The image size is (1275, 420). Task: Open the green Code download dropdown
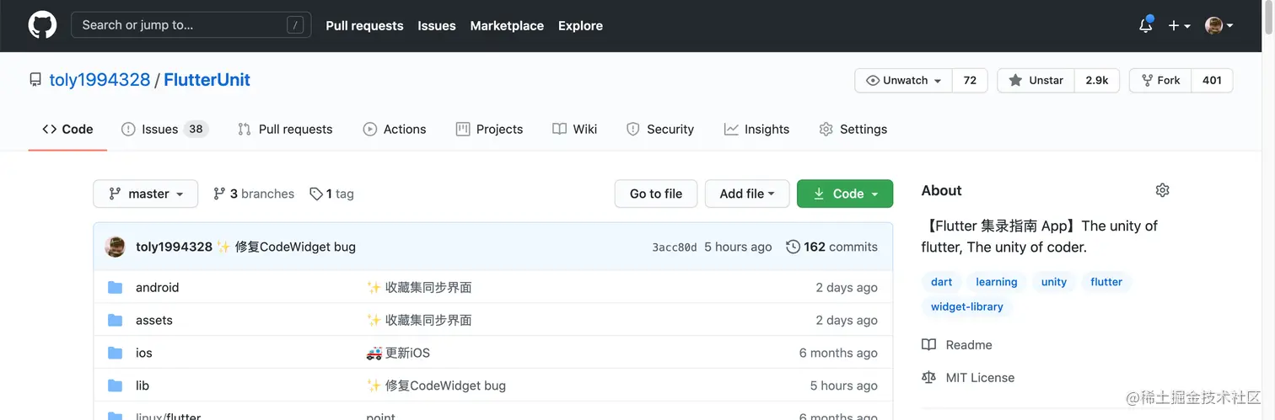tap(845, 194)
